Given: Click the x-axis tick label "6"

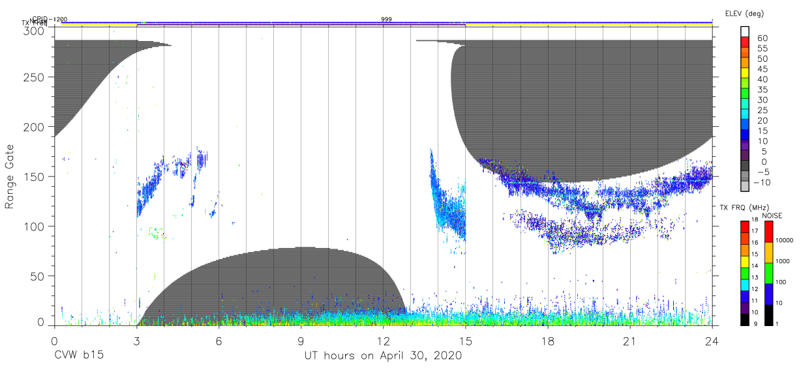Looking at the screenshot, I should [x=219, y=341].
